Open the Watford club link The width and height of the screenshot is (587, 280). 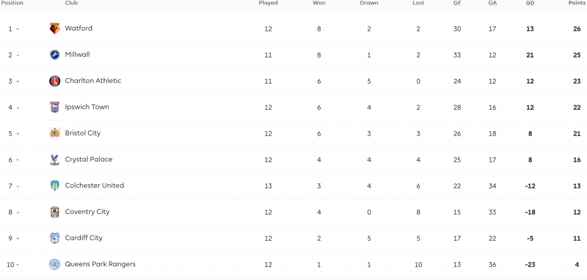click(x=79, y=28)
